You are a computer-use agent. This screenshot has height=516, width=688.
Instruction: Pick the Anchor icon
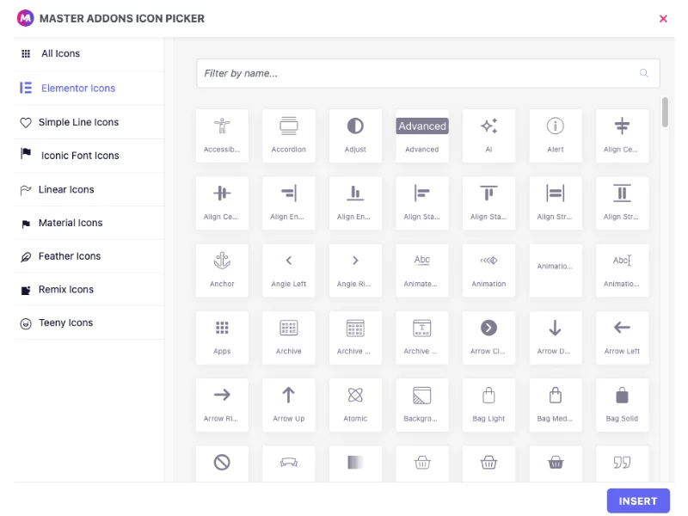point(222,271)
